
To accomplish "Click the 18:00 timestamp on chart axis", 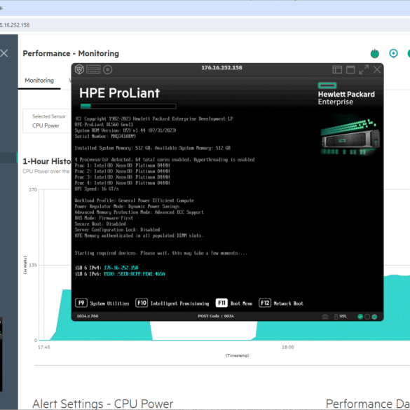I will (287, 347).
